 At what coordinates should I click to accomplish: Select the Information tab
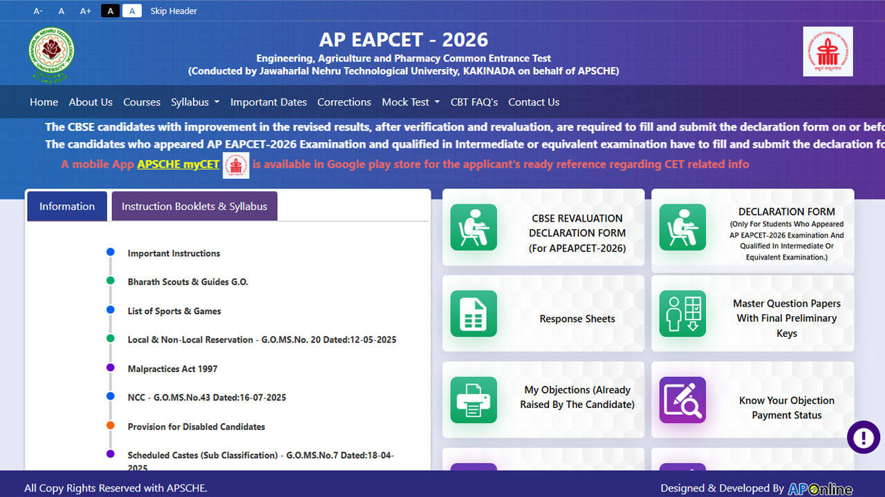[67, 206]
